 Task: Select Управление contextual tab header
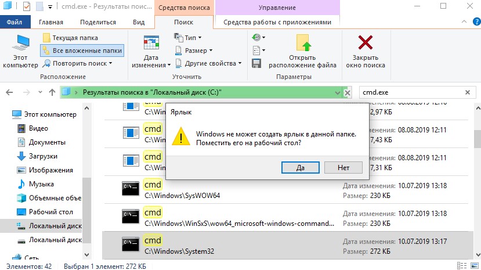tap(277, 8)
